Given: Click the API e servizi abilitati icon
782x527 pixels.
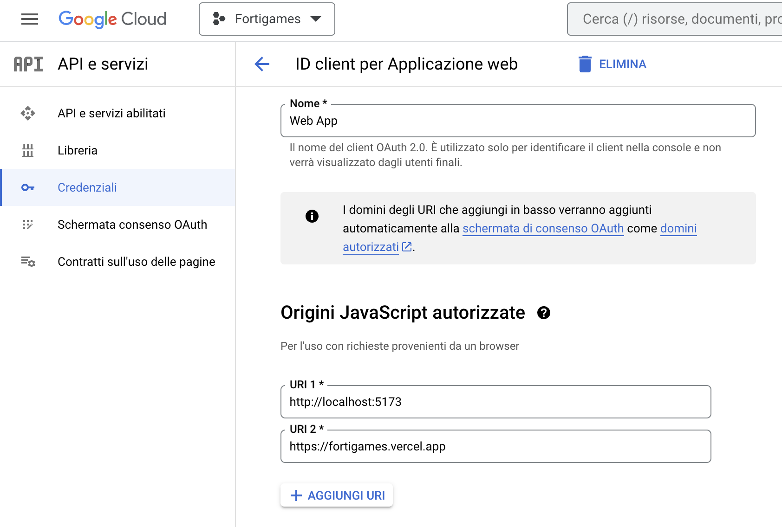Looking at the screenshot, I should (x=28, y=113).
